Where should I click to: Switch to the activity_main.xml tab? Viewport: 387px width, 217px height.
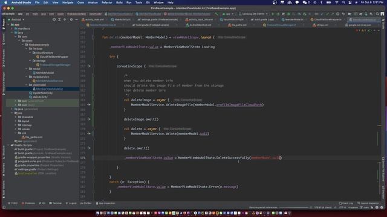tap(93, 19)
